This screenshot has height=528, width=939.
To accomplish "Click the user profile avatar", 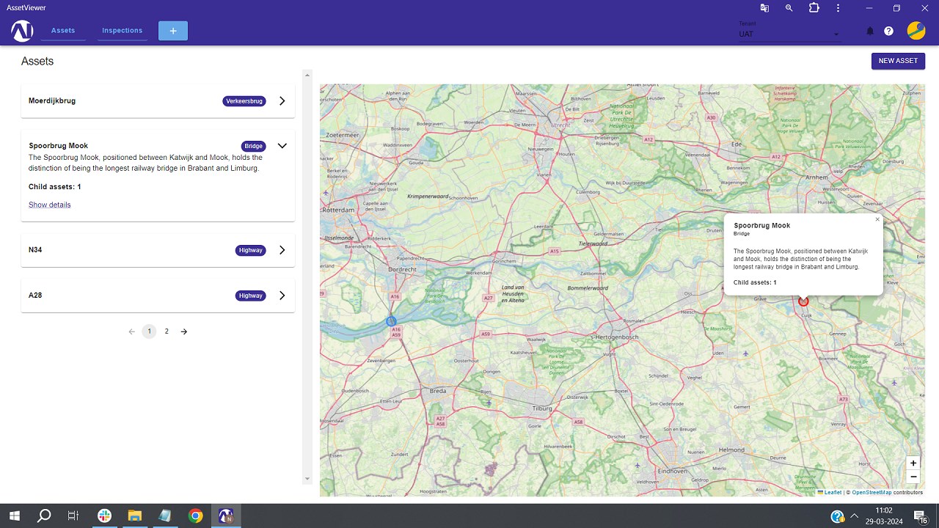I will tap(916, 30).
